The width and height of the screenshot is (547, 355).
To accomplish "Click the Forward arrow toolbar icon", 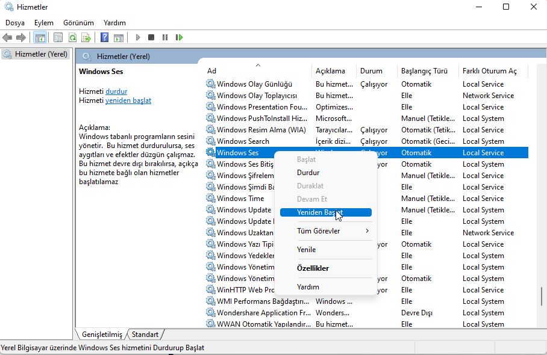I will (21, 37).
